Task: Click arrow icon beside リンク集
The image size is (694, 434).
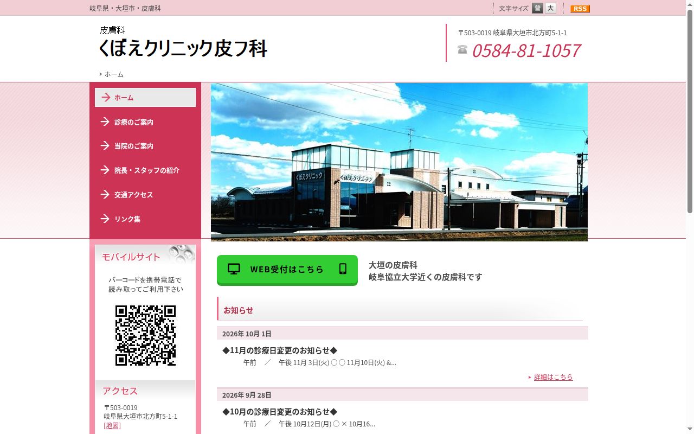Action: tap(105, 219)
